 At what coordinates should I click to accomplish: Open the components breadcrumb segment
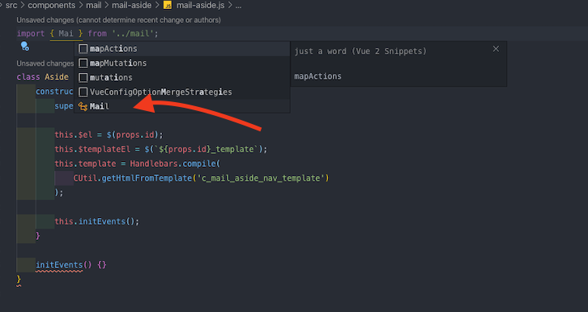coord(51,5)
